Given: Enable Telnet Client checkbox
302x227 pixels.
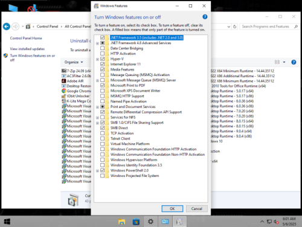Looking at the screenshot, I should 103,138.
